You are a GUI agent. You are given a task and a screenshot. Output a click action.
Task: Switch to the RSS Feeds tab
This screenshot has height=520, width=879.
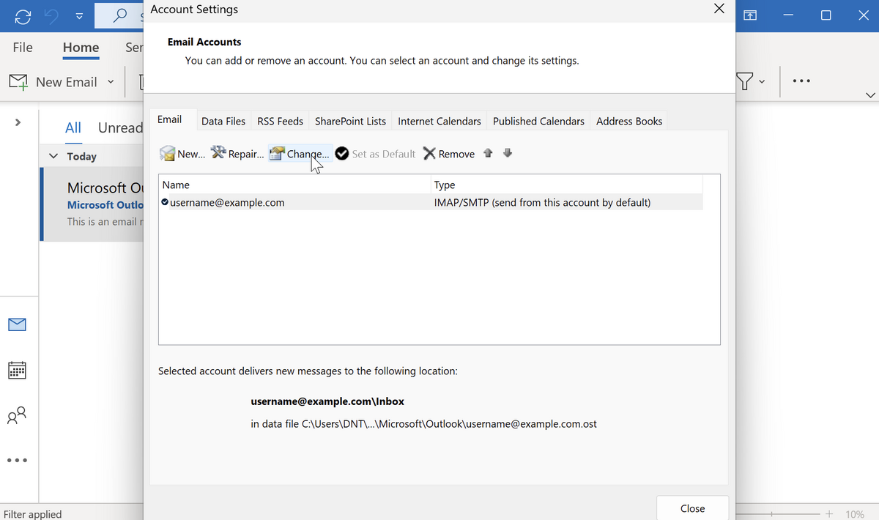pyautogui.click(x=280, y=122)
